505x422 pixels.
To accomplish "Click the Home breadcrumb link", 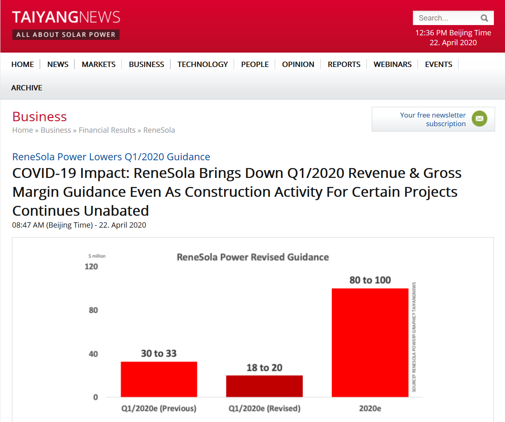I will pyautogui.click(x=23, y=130).
